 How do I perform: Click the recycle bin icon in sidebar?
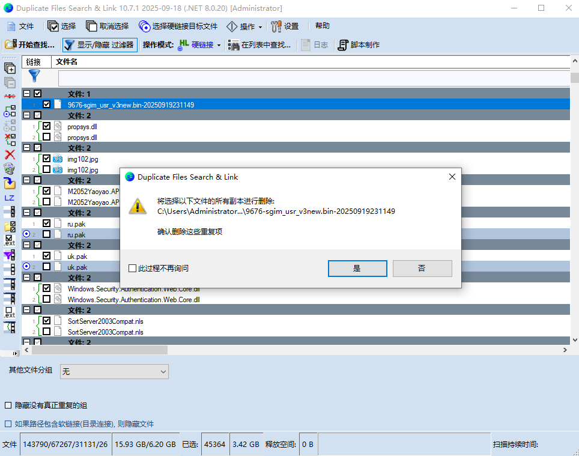tap(10, 169)
